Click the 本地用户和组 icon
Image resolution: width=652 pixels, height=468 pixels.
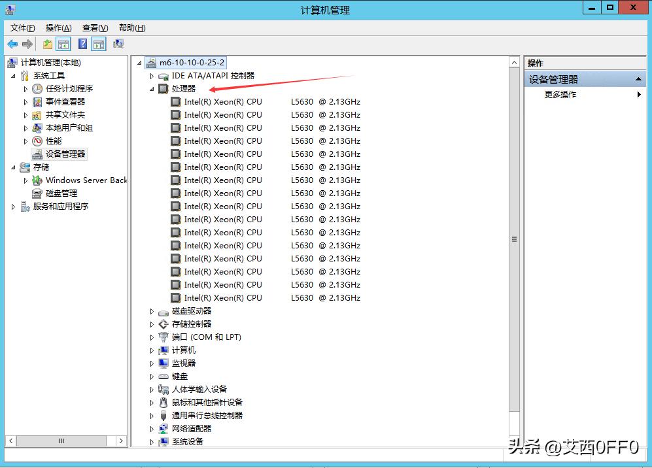(x=37, y=128)
